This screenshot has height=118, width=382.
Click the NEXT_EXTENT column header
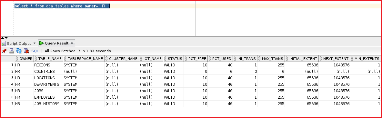click(x=334, y=59)
